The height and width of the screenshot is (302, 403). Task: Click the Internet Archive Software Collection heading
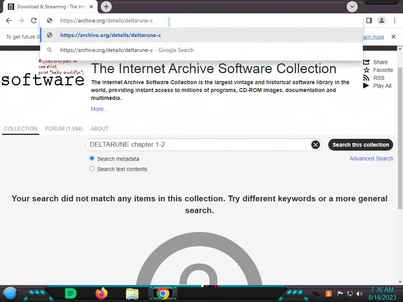tap(214, 68)
